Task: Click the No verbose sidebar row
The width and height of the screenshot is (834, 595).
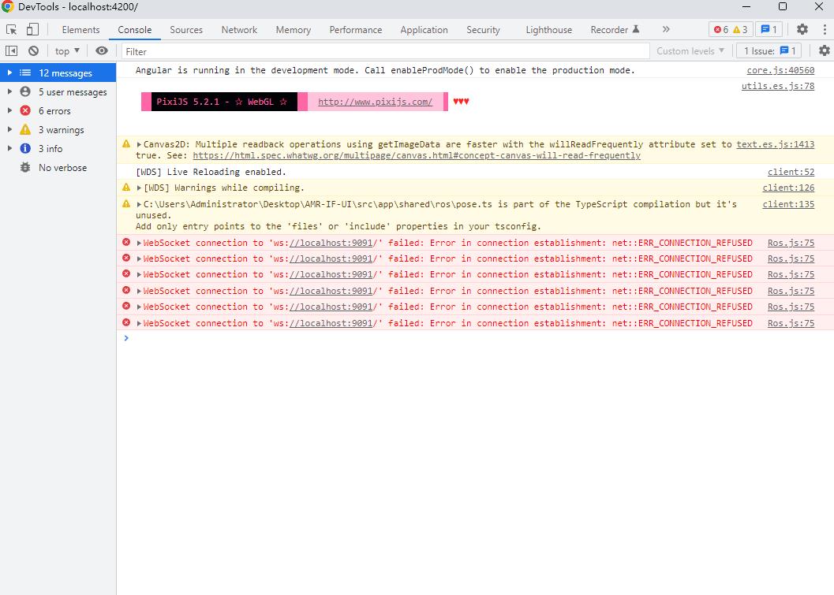Action: pyautogui.click(x=58, y=167)
